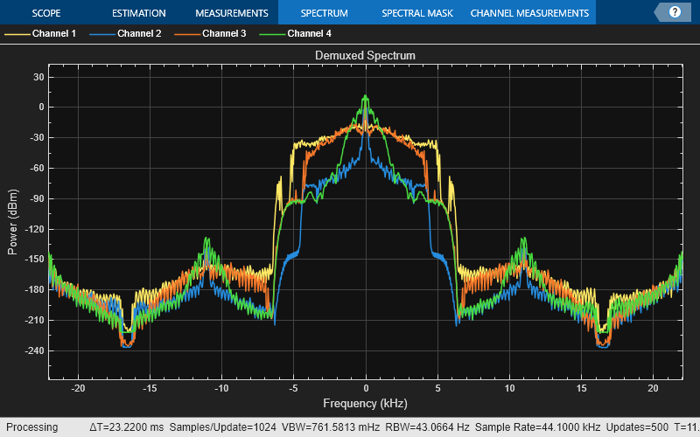Click the Sample Rate=44.1000 kHz status entry
The image size is (700, 437).
coord(537,427)
